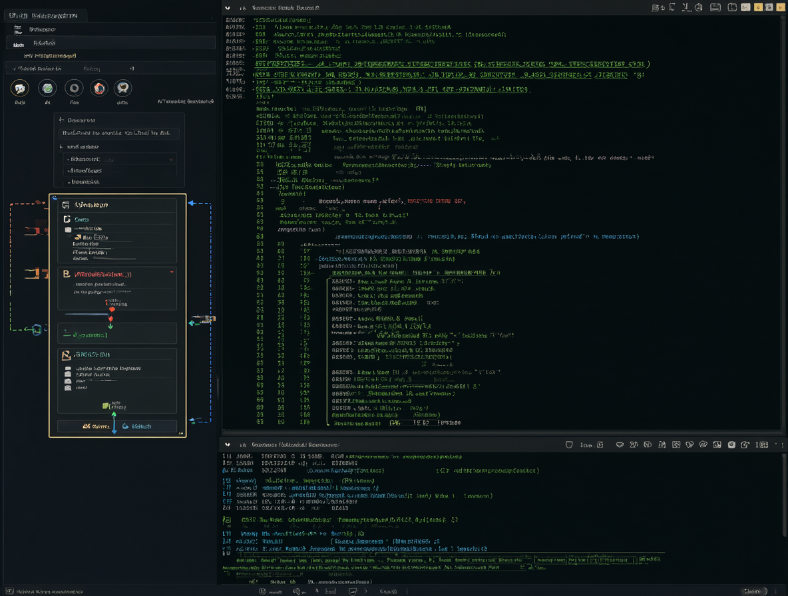The height and width of the screenshot is (596, 788).
Task: Click the white square button in top toolbar
Action: (746, 7)
